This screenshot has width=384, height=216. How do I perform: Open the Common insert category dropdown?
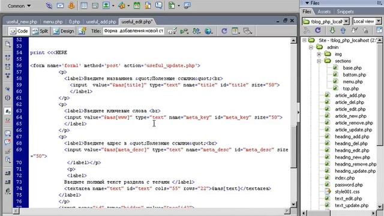19,5
